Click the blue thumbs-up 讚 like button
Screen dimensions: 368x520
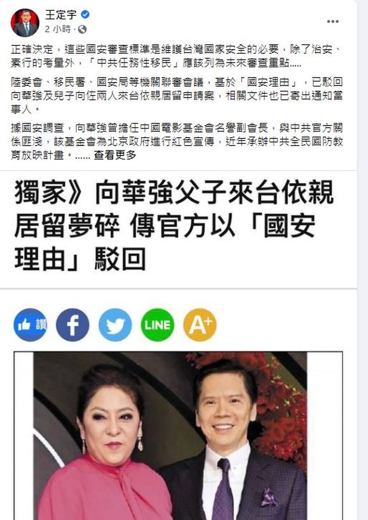(x=30, y=325)
